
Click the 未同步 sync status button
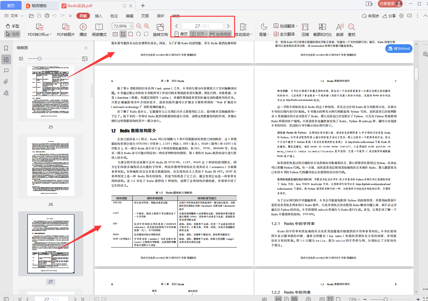(370, 16)
